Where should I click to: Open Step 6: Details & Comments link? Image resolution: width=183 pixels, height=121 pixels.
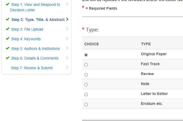click(35, 58)
